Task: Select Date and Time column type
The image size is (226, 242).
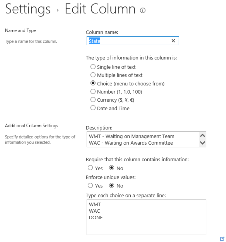Action: tap(93, 108)
